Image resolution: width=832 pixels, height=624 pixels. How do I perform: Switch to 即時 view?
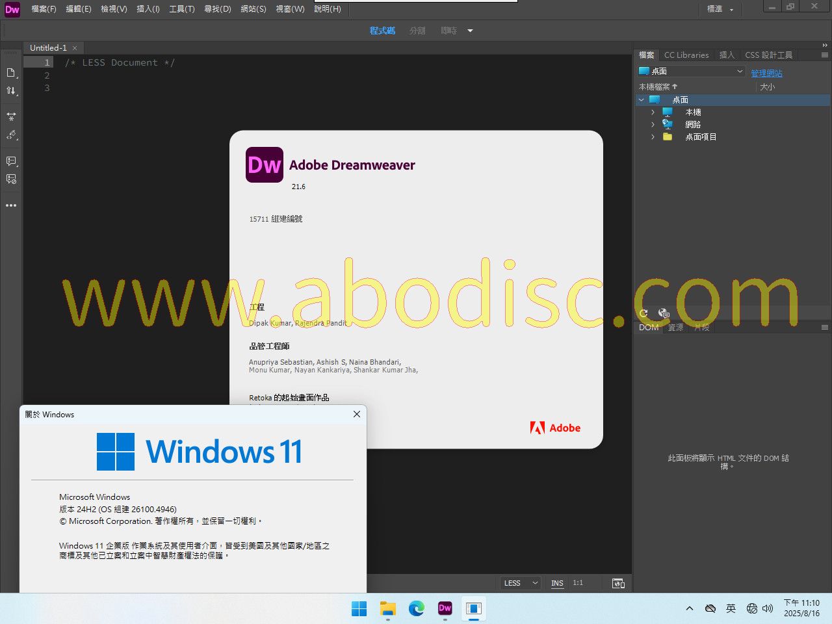pos(448,31)
